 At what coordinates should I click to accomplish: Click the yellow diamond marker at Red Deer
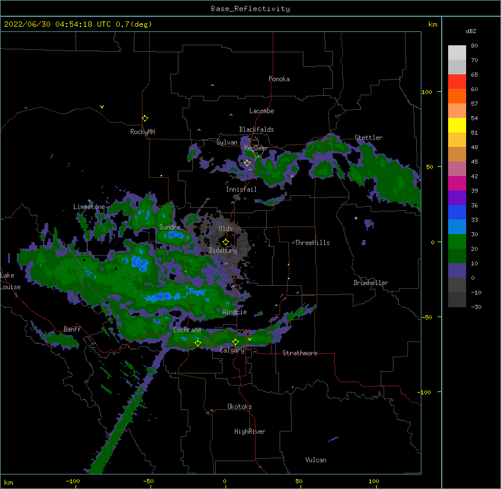point(247,163)
